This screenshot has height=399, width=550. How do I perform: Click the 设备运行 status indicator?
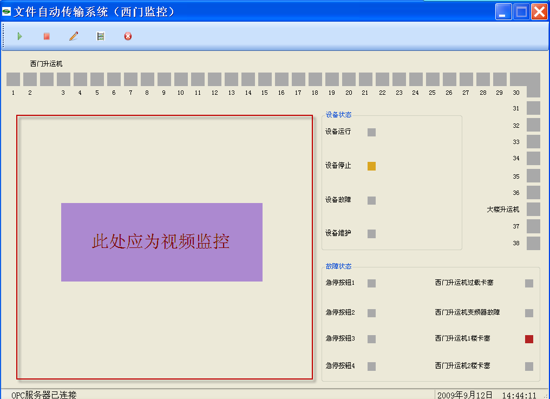(x=372, y=132)
